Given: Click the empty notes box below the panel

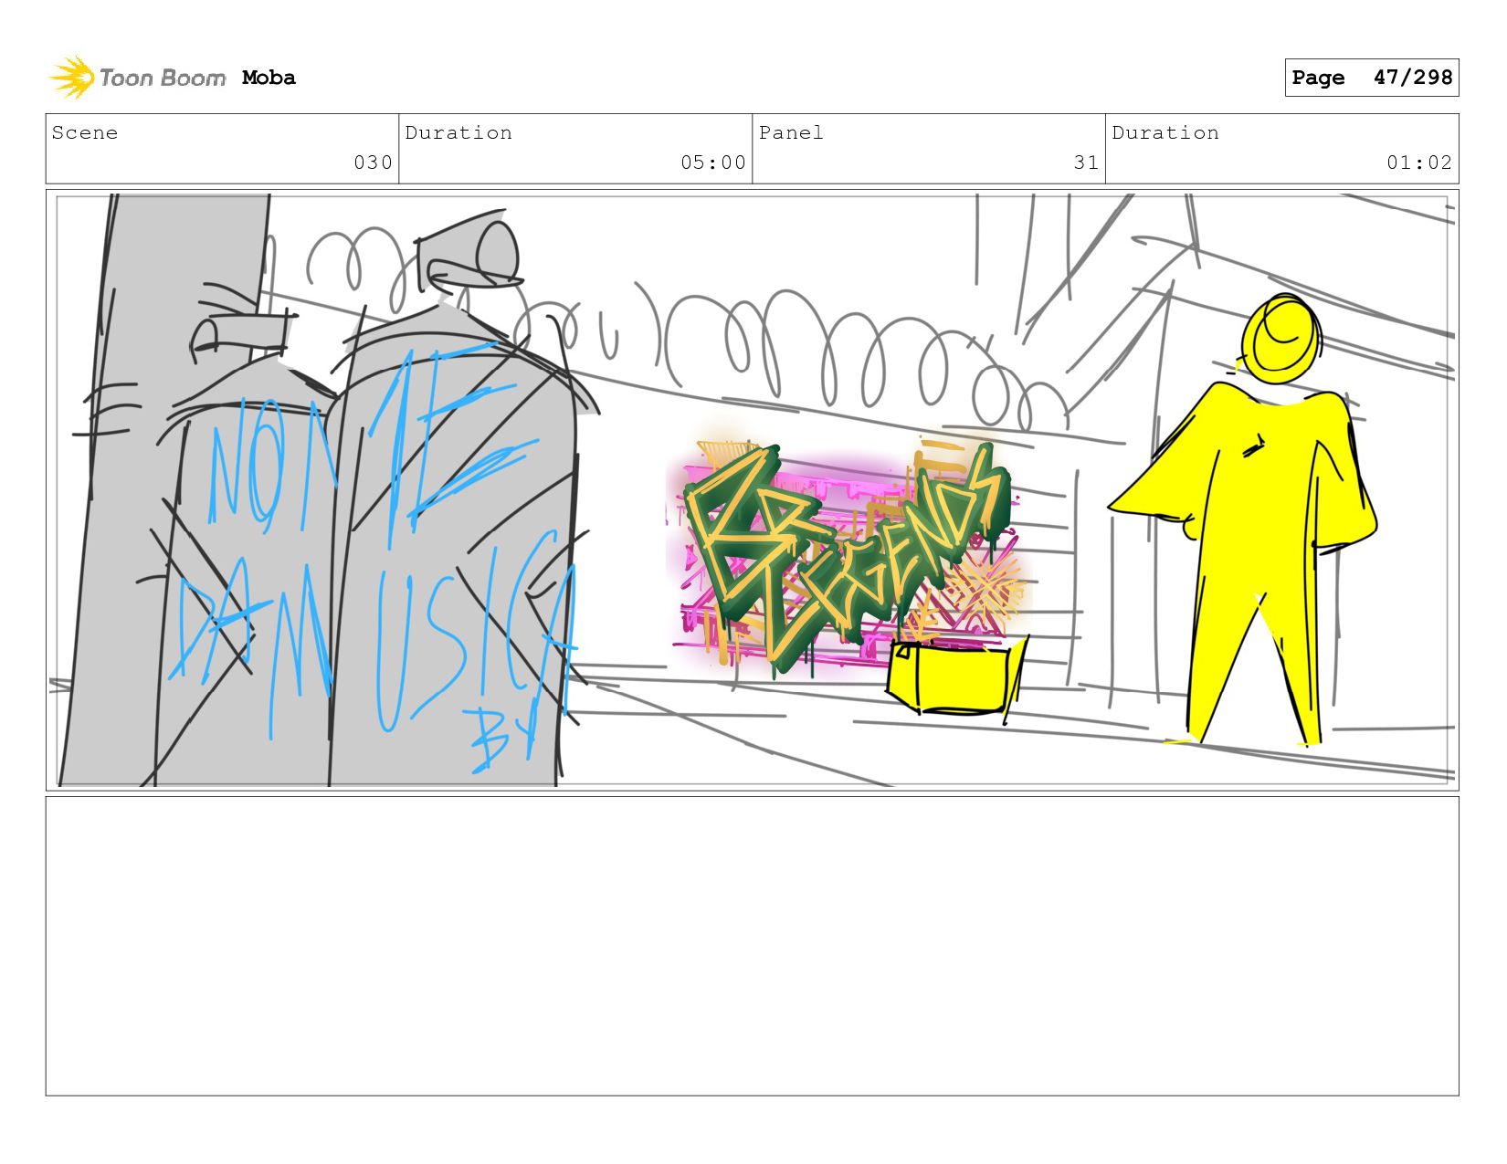Looking at the screenshot, I should (753, 946).
